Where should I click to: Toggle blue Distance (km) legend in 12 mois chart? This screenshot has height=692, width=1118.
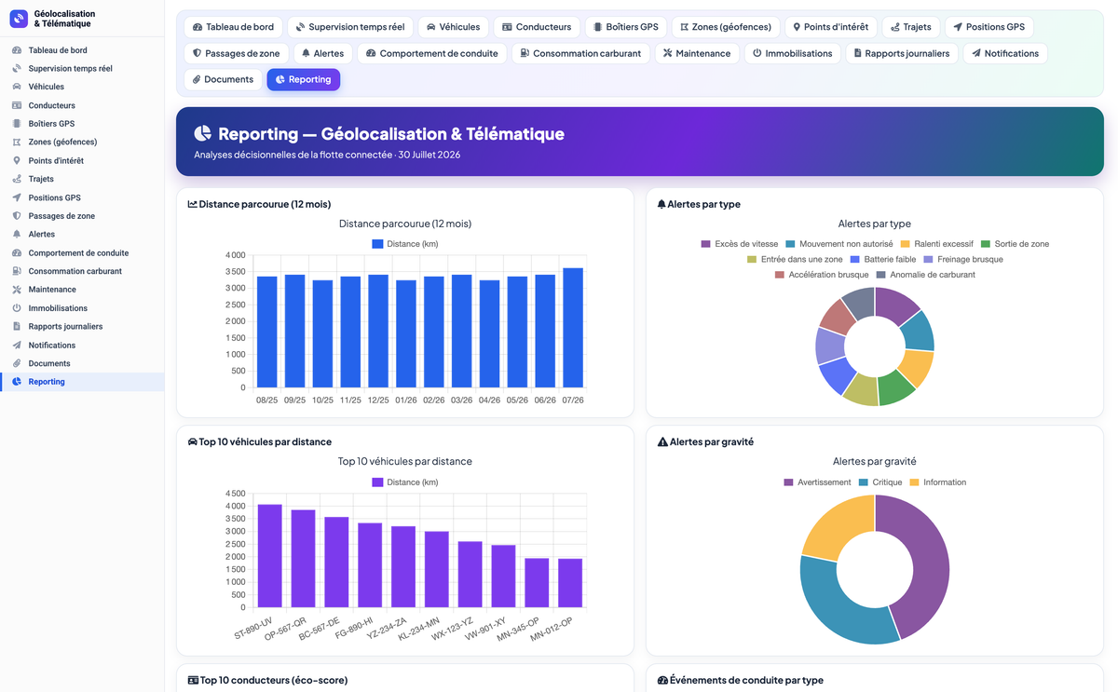(404, 244)
